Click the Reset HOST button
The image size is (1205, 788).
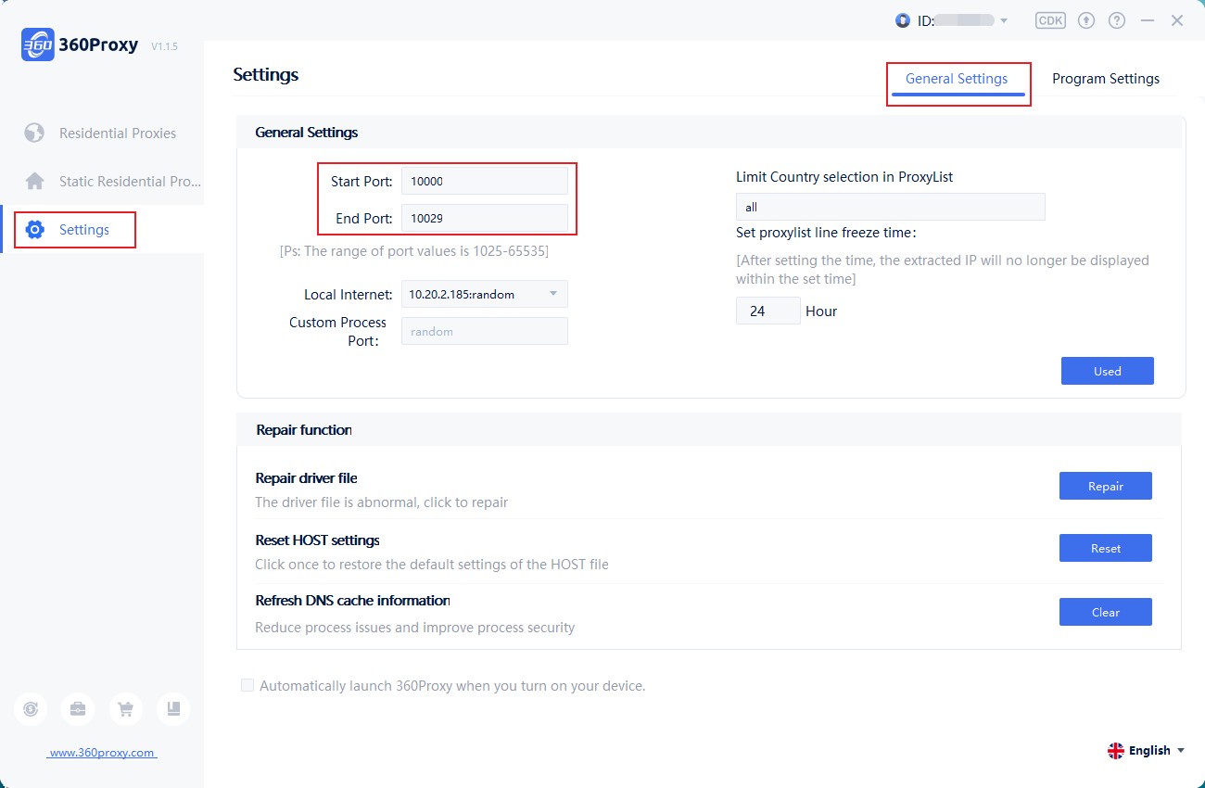tap(1106, 548)
